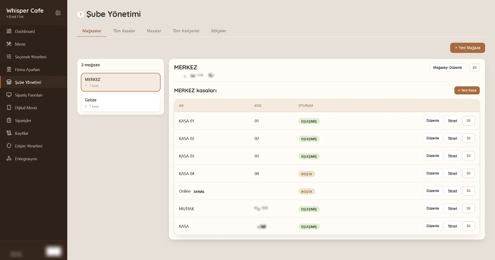Viewport: 495px width, 260px height.
Task: Open Sipariş Panoları monitor icon
Action: [9, 95]
